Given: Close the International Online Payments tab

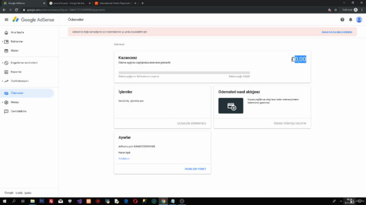Looking at the screenshot, I should coord(135,3).
